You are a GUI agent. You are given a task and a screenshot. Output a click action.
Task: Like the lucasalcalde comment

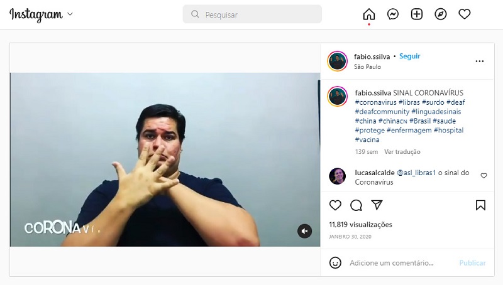pyautogui.click(x=484, y=176)
